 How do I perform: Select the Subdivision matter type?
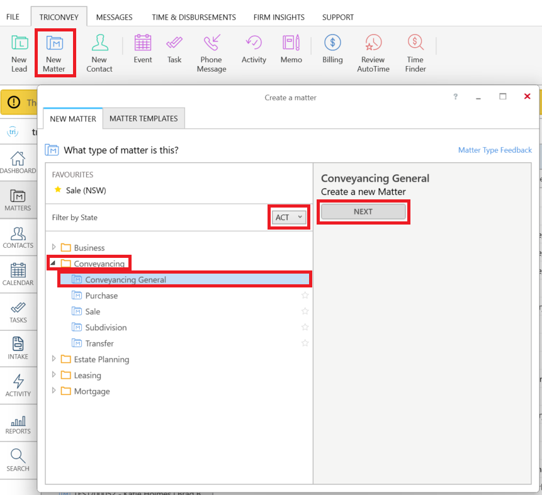click(106, 328)
